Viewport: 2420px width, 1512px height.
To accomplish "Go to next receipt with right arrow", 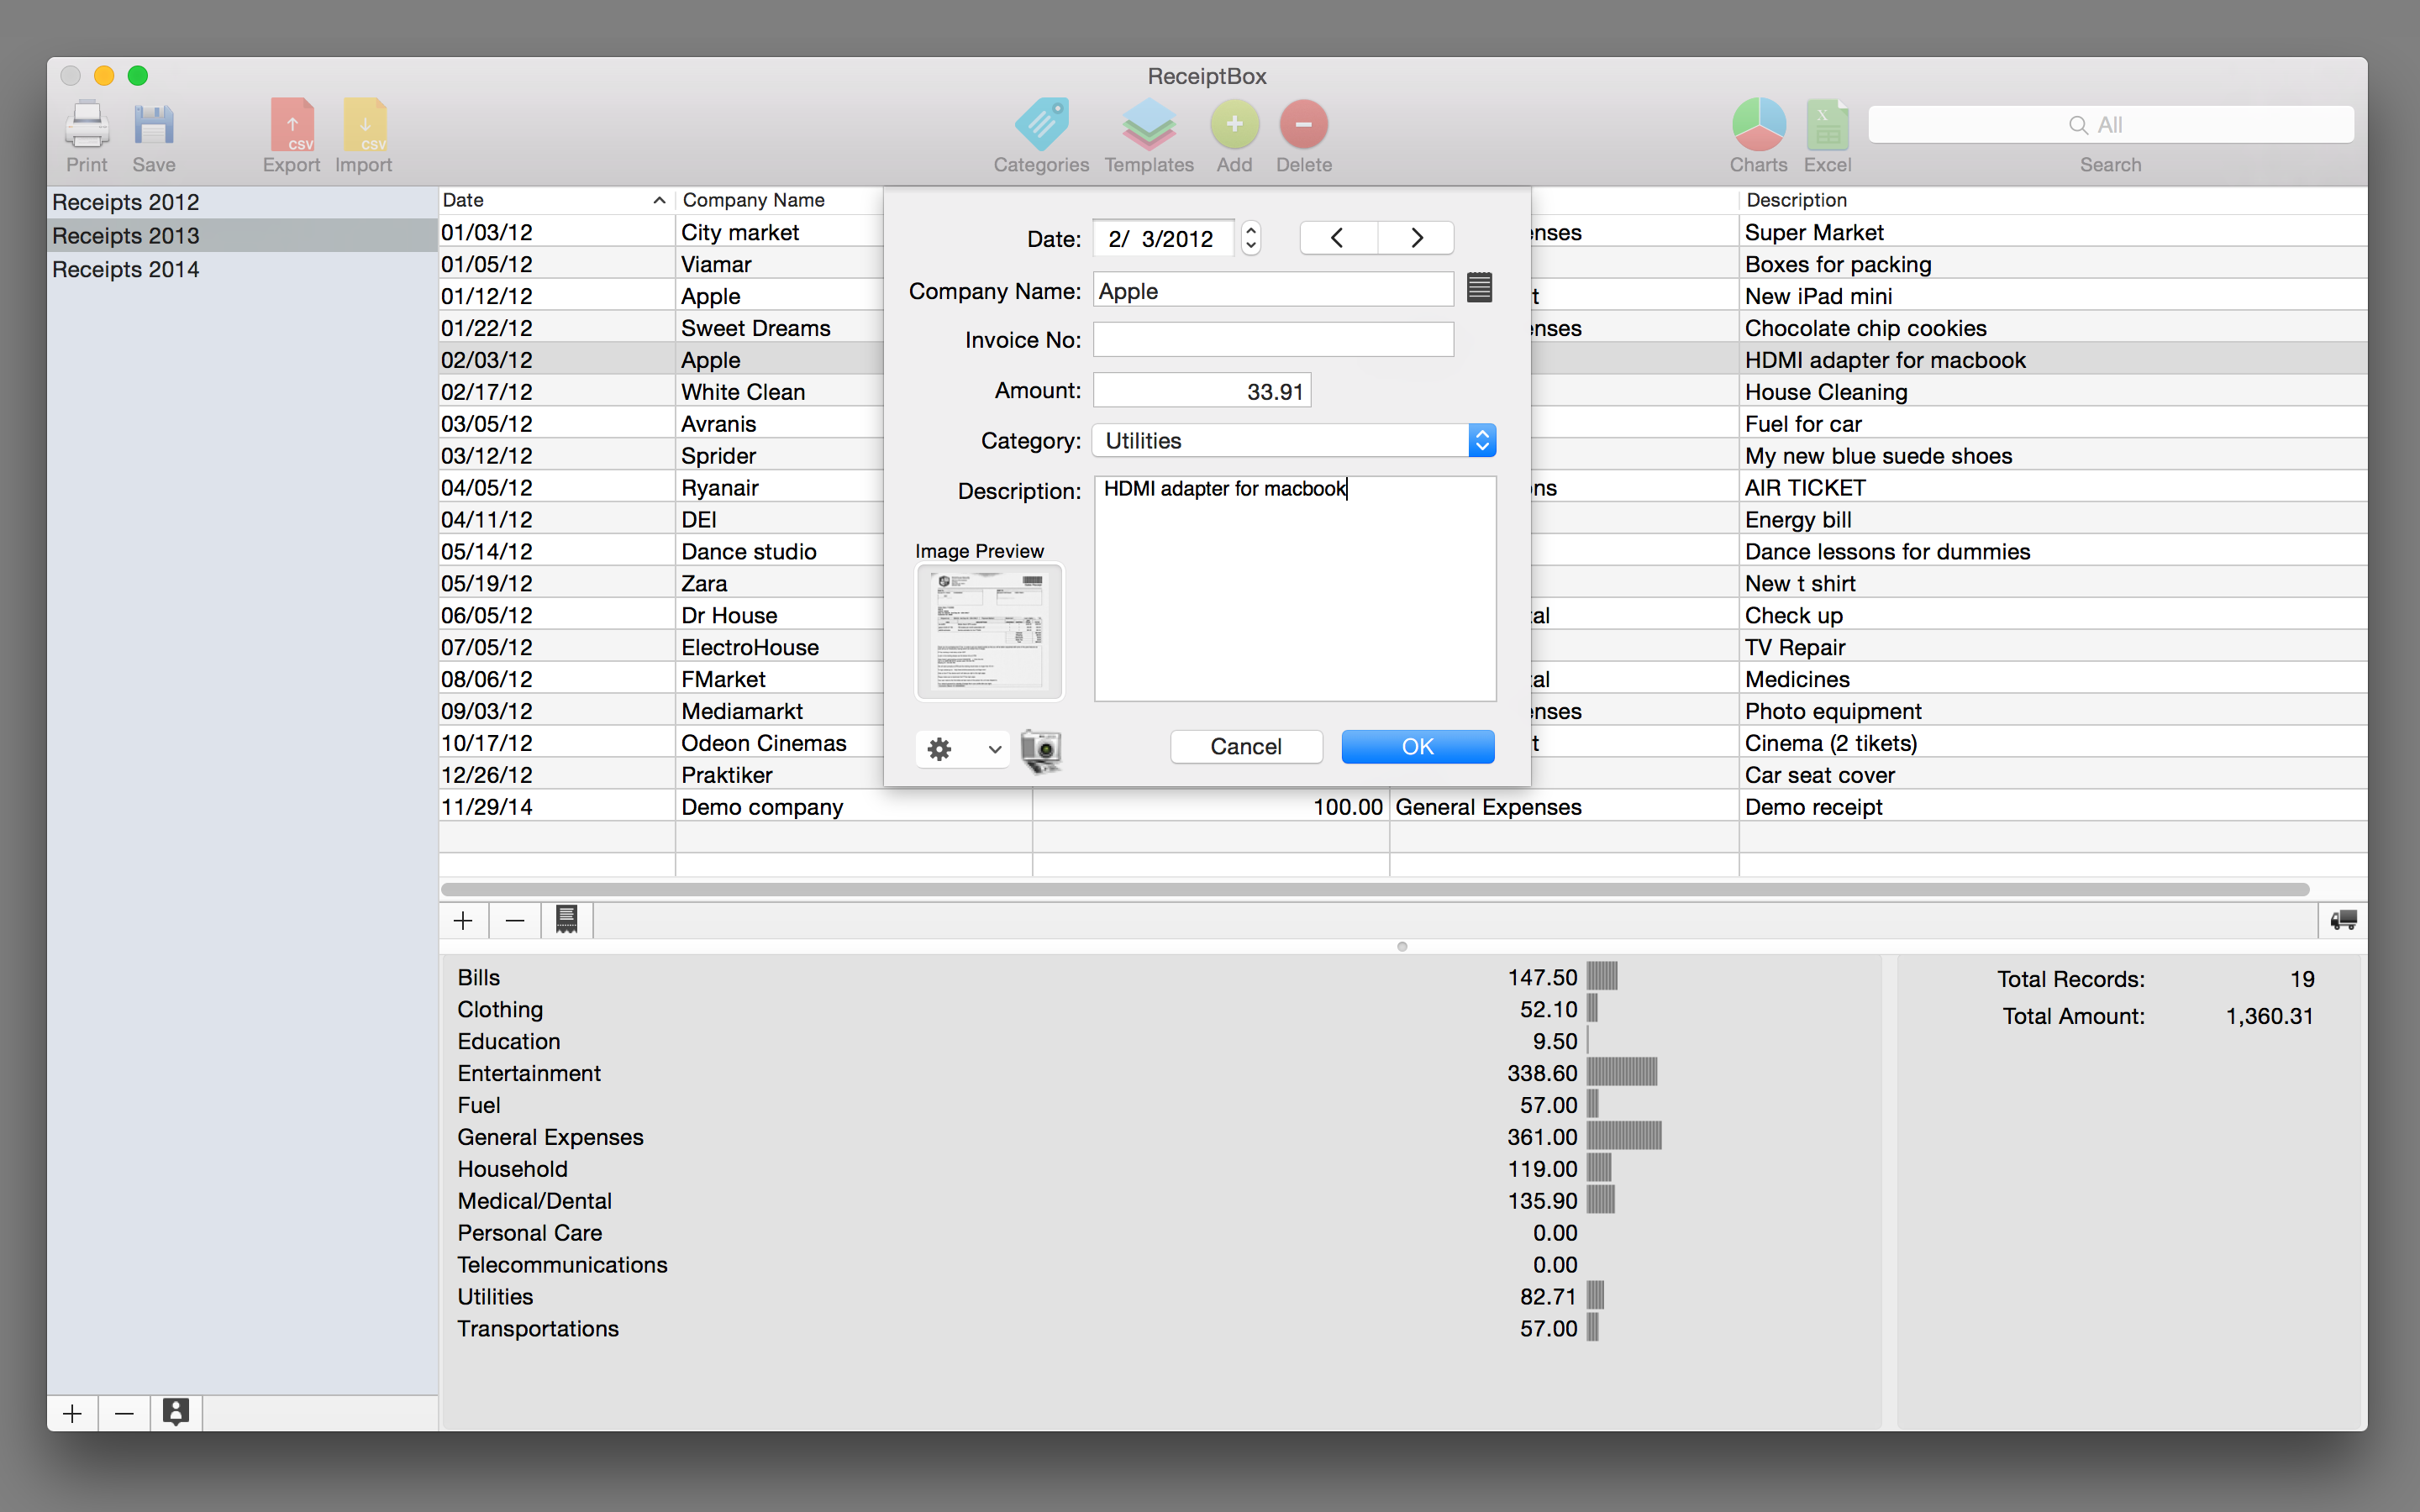I will click(1416, 238).
